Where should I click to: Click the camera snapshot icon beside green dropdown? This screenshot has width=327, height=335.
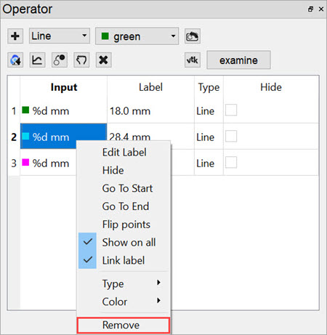click(193, 36)
